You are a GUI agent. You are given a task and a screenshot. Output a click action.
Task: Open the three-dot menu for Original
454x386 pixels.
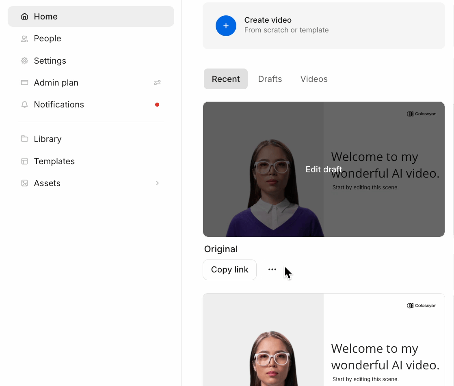click(x=272, y=270)
